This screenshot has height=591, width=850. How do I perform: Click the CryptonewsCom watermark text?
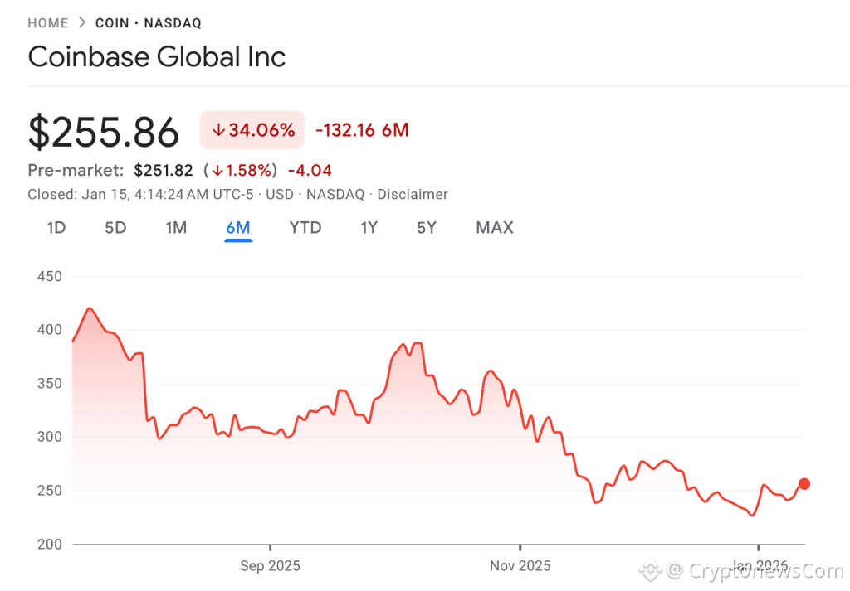(x=765, y=571)
